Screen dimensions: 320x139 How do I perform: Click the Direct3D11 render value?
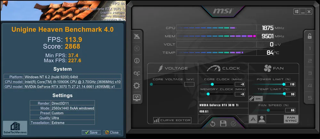coord(60,103)
